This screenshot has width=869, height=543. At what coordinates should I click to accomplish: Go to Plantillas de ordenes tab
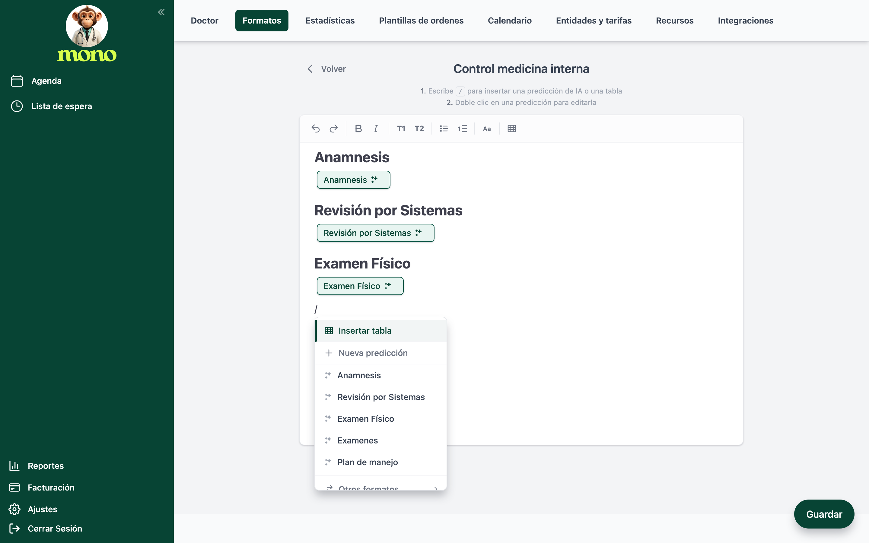point(421,21)
